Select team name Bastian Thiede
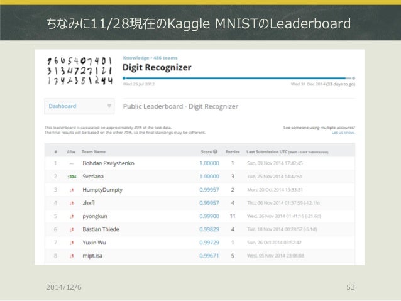 [x=101, y=229]
